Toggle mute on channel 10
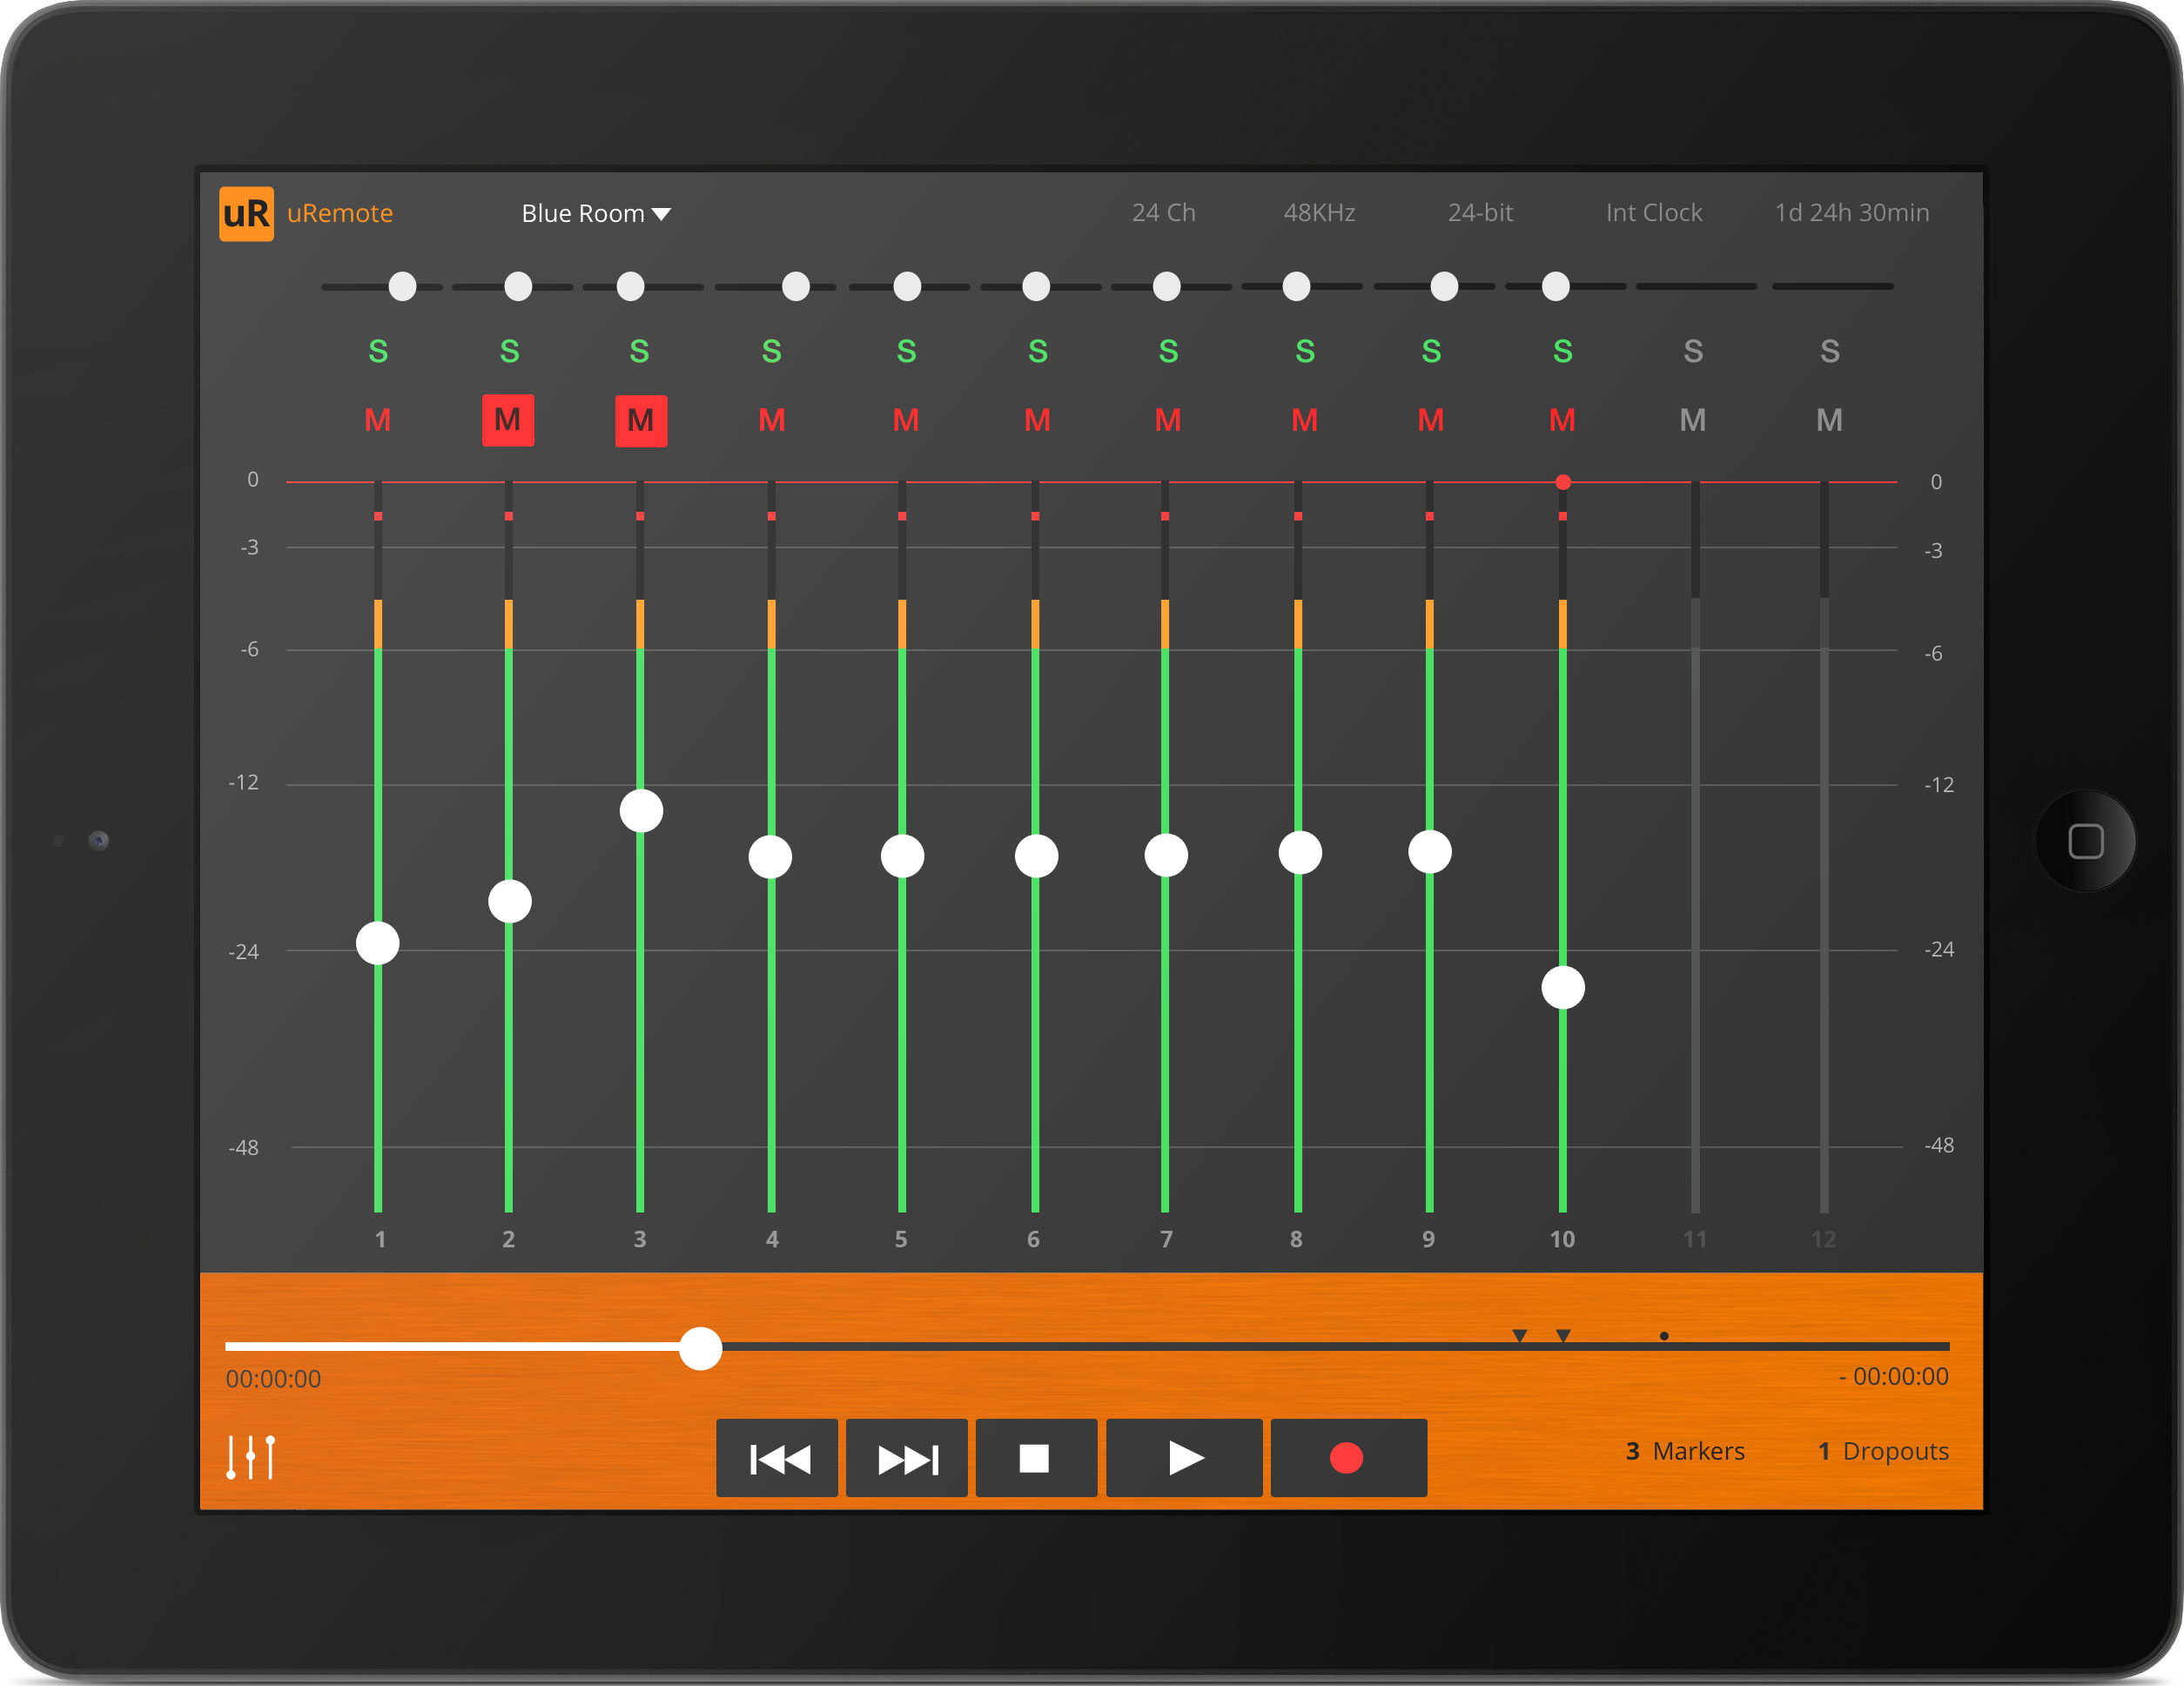 click(1562, 420)
